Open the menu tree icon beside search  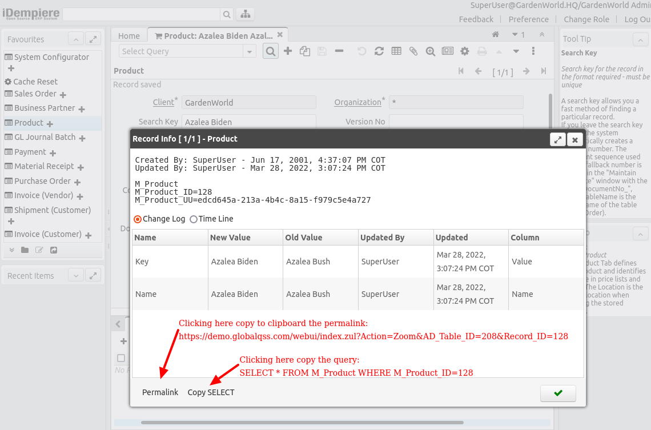click(245, 14)
